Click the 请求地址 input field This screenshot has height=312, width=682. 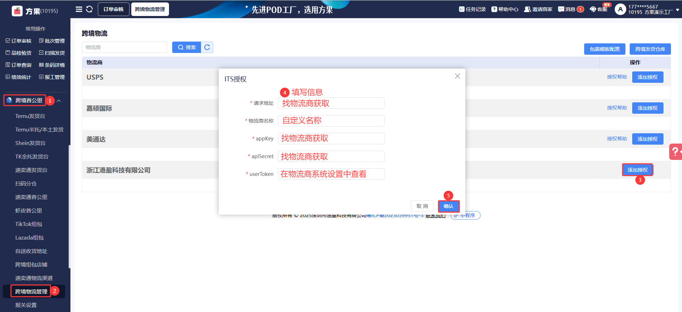[x=331, y=103]
